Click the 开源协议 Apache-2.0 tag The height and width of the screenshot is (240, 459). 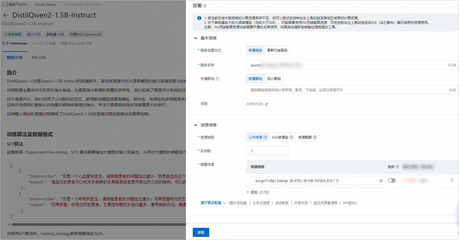(85, 35)
